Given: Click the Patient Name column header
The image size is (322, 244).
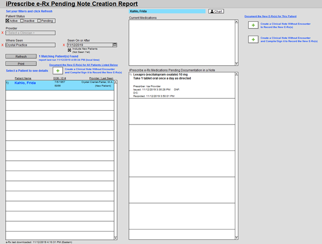Looking at the screenshot, I should pyautogui.click(x=23, y=78).
